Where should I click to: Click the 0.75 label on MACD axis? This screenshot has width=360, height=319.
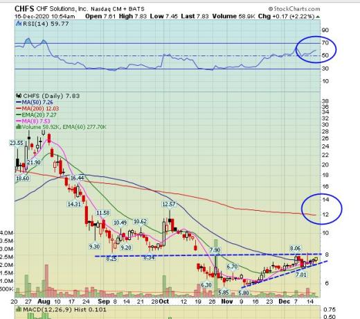(x=330, y=309)
